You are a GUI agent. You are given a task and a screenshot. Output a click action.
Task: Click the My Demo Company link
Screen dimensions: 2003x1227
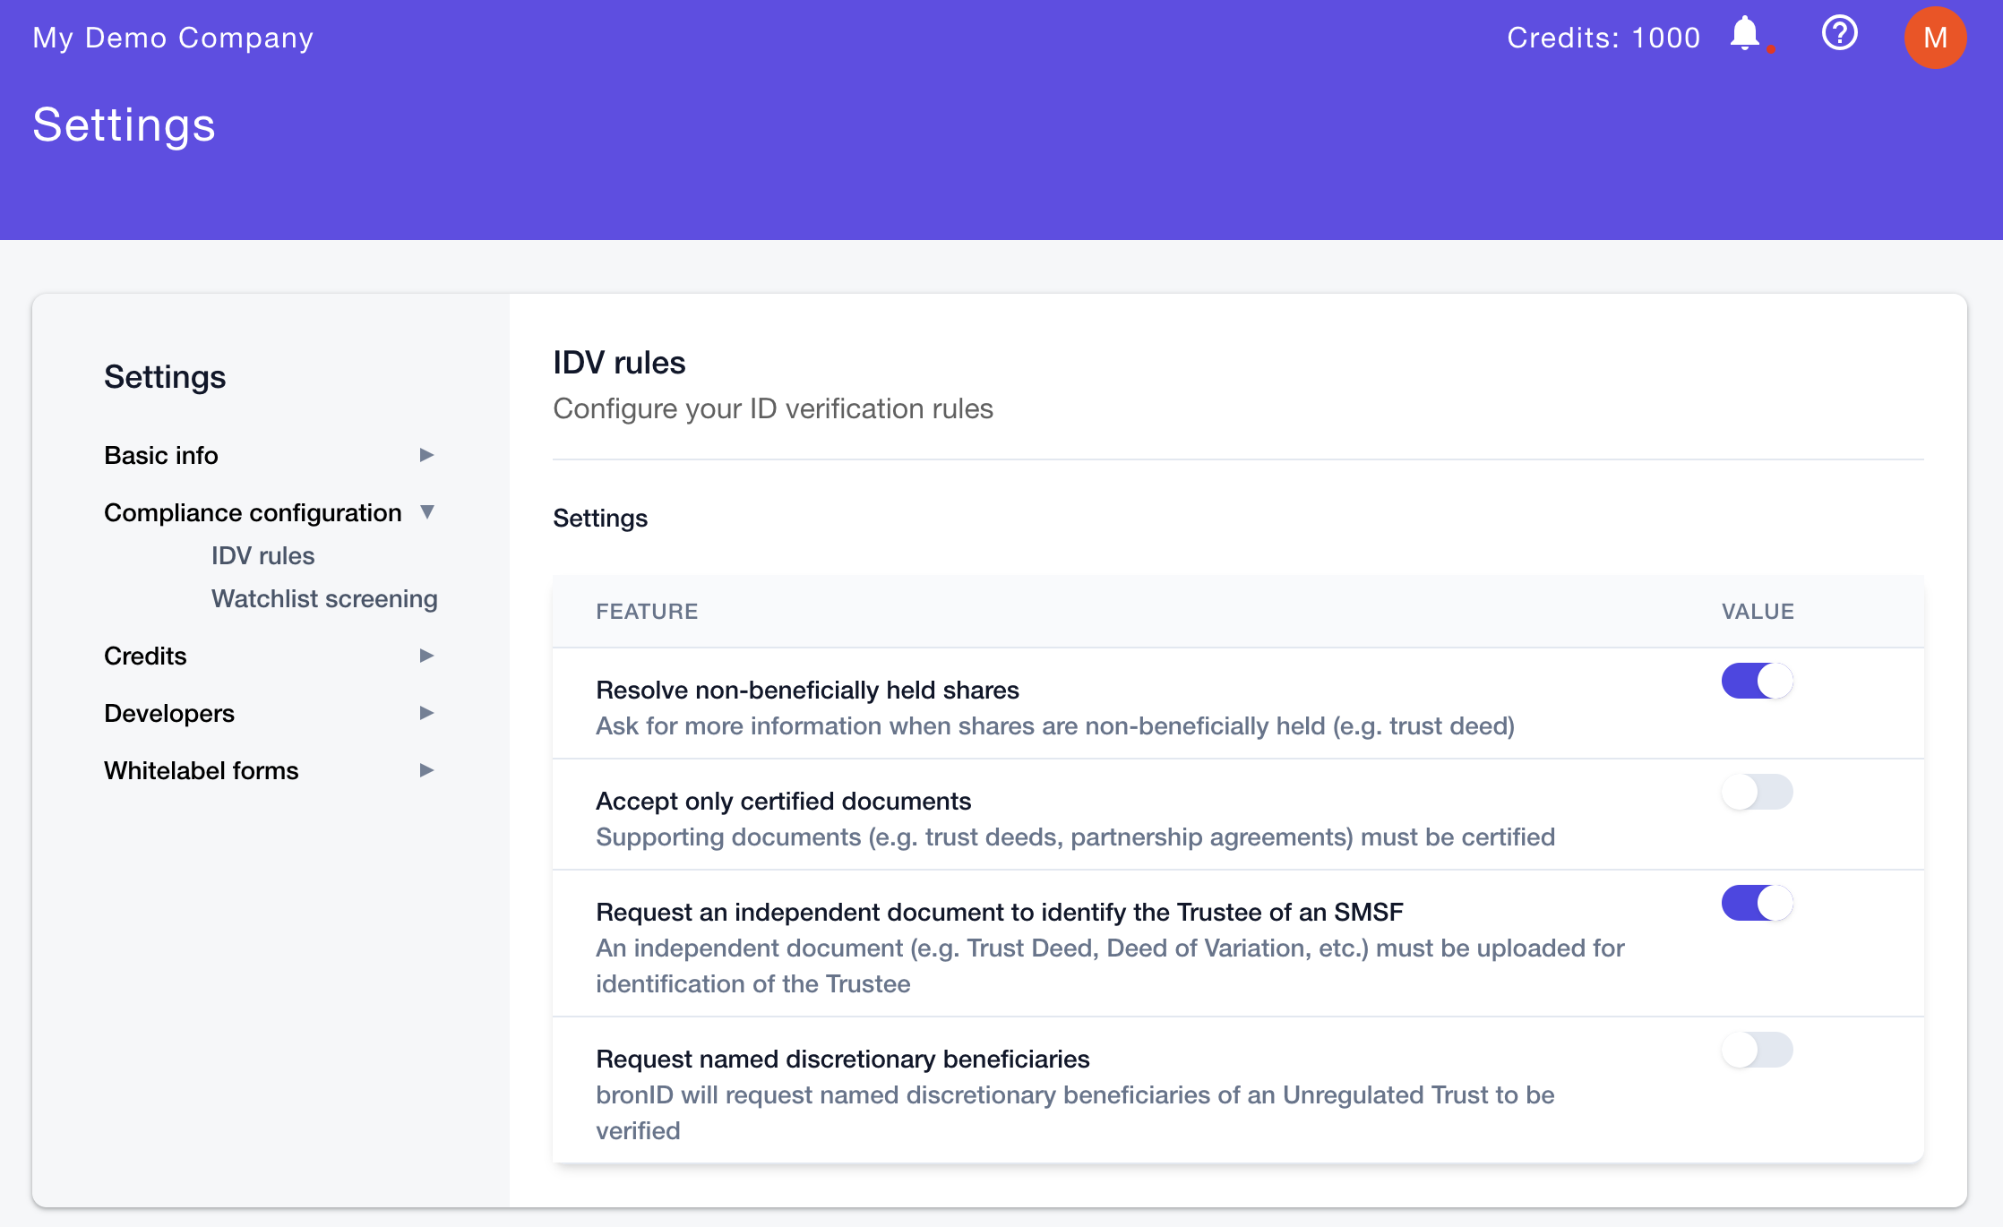(x=173, y=37)
